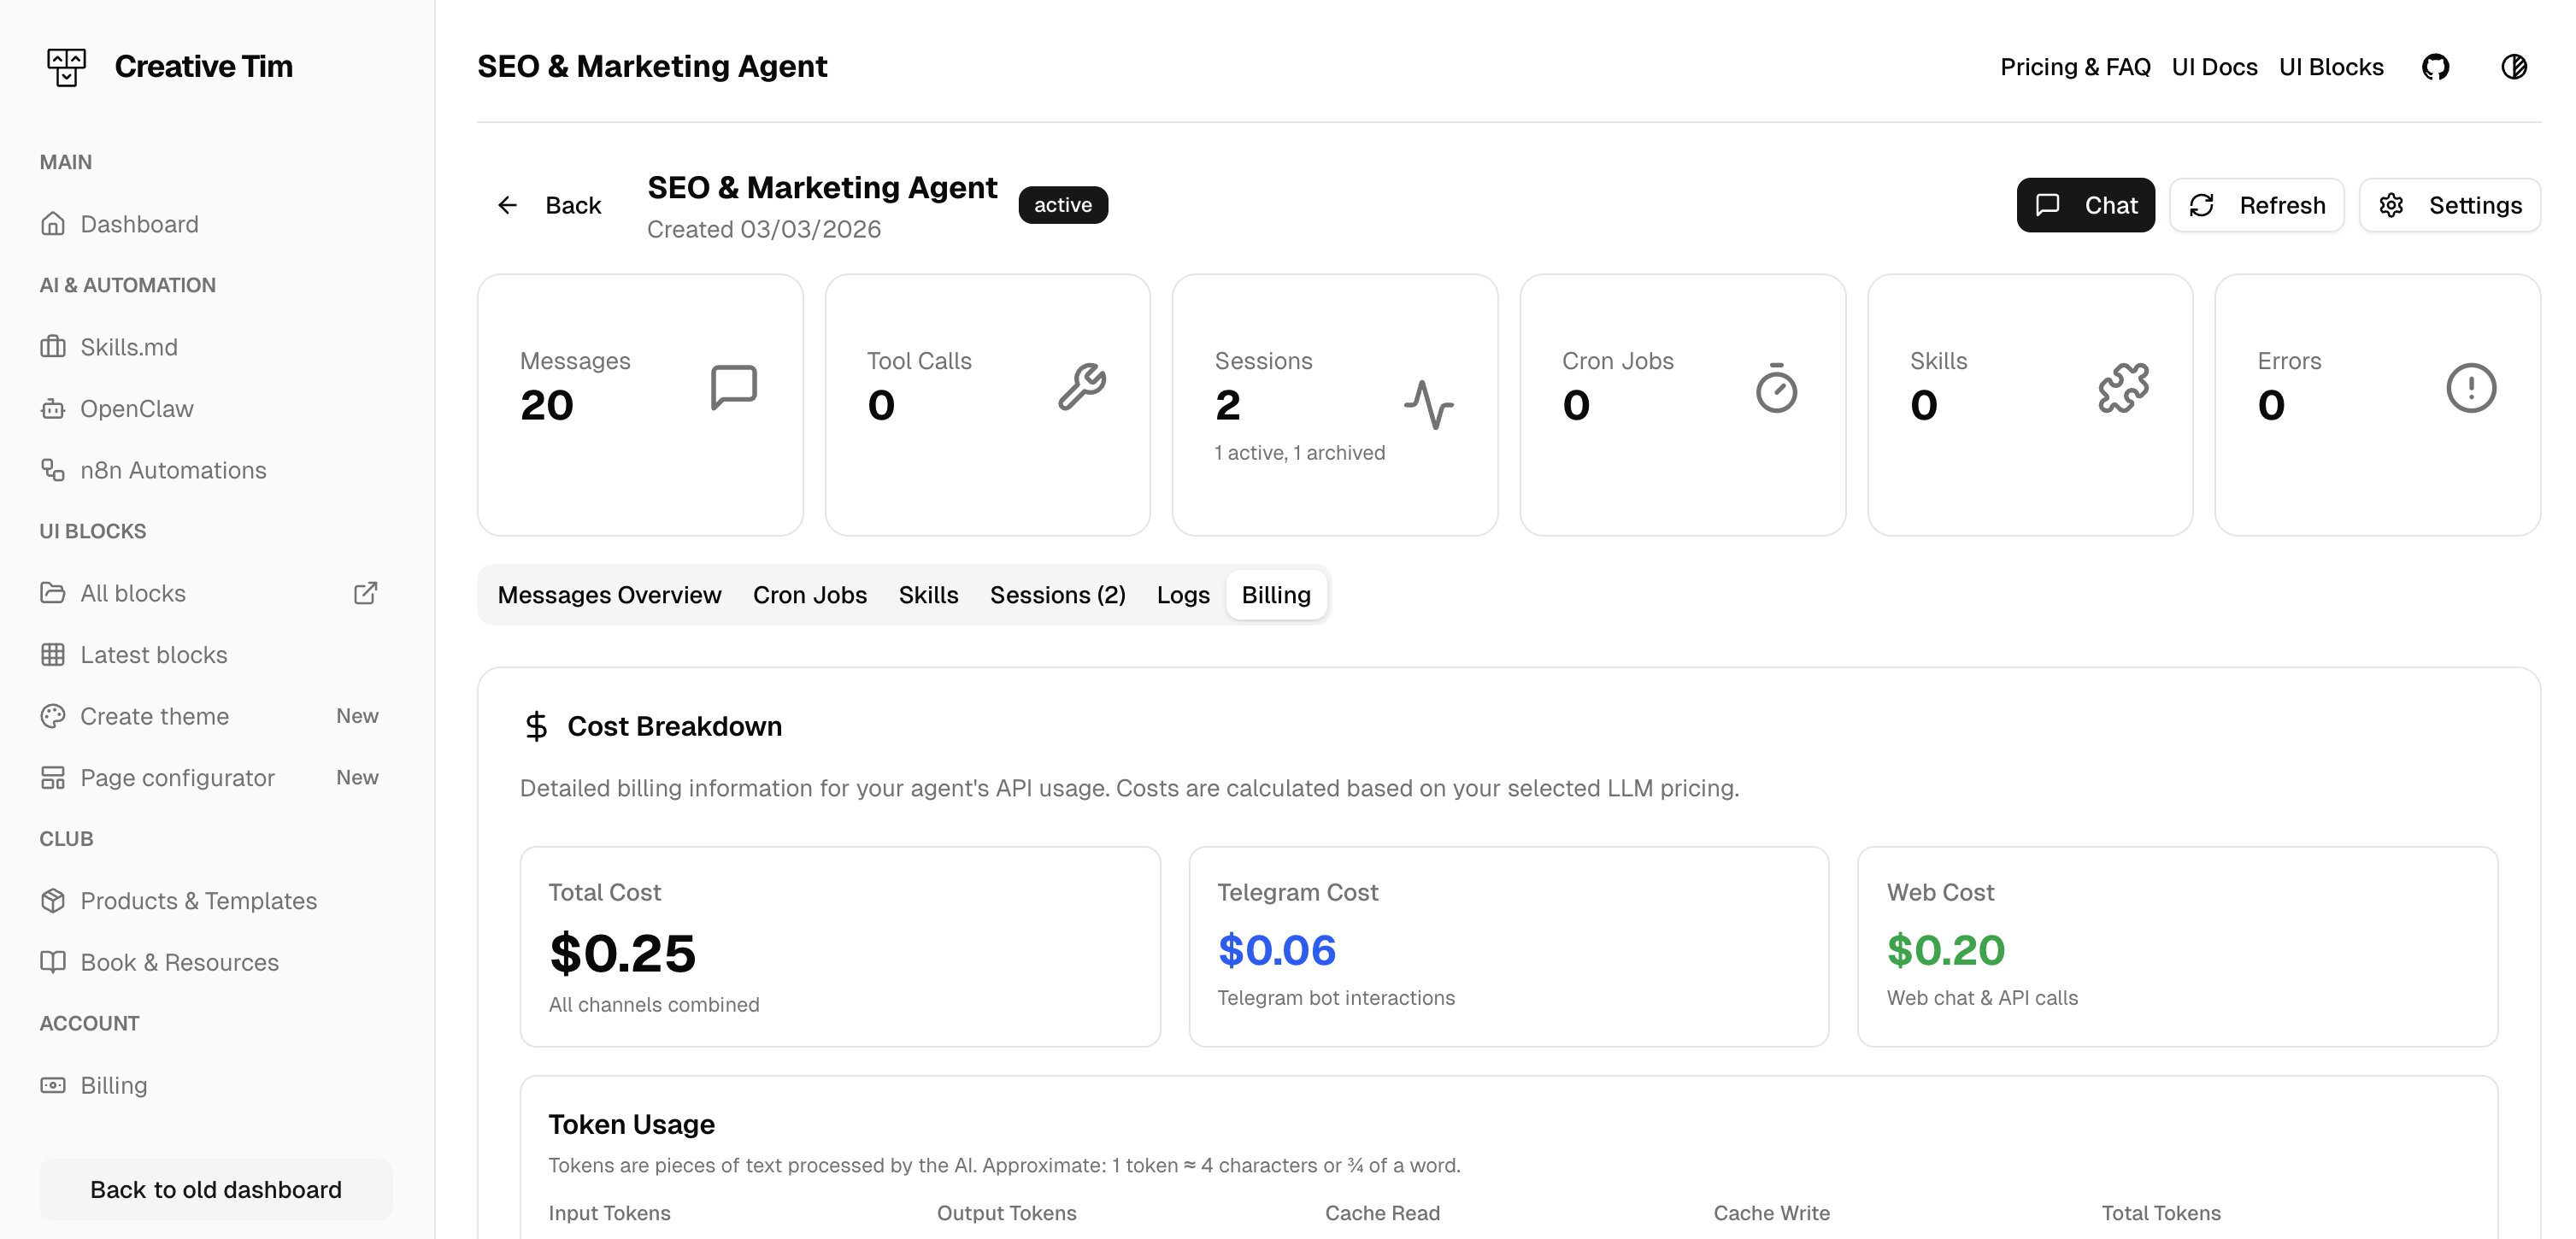Click the n8n Automations workflow icon
Viewport: 2576px width, 1239px height.
53,470
